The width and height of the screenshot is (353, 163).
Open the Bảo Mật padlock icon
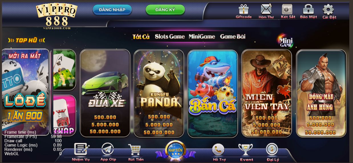(x=308, y=9)
